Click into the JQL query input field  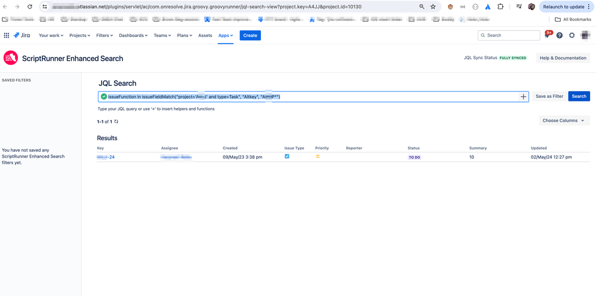coord(313,97)
